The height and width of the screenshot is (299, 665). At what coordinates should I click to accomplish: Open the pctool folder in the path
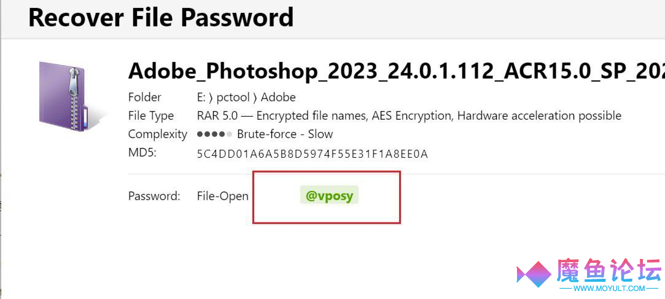[233, 98]
